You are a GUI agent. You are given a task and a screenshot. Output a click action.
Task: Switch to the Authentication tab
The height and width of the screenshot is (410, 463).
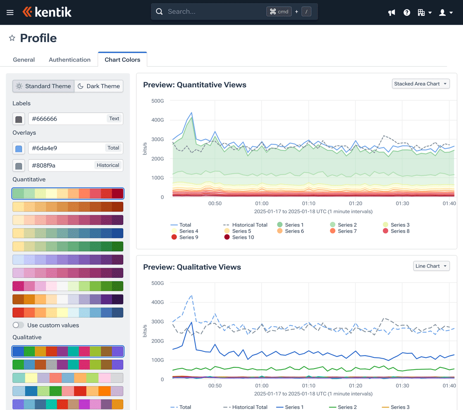point(69,60)
